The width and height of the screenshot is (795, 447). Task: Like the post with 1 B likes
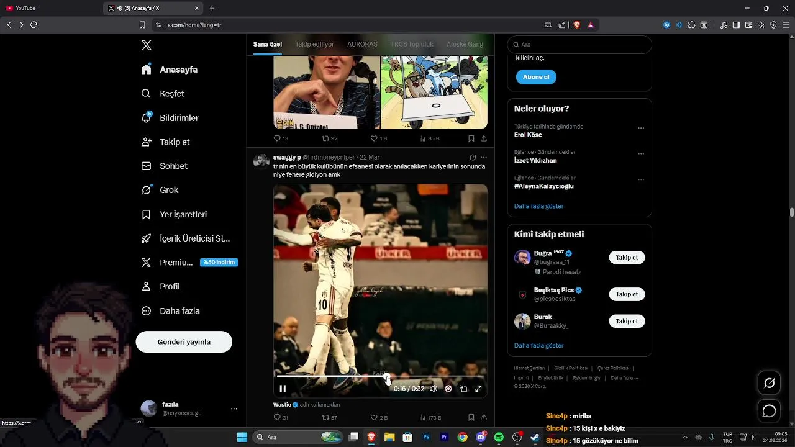coord(379,138)
